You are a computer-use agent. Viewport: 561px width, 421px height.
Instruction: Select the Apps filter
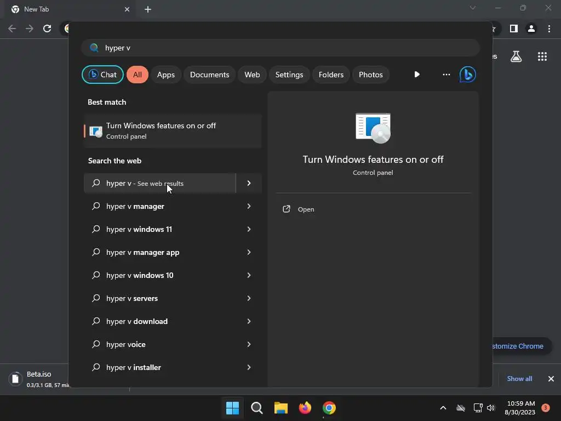click(x=165, y=75)
